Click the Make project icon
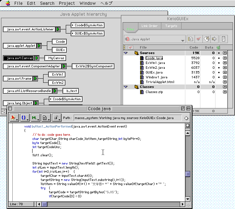The image size is (235, 209). pos(206,39)
